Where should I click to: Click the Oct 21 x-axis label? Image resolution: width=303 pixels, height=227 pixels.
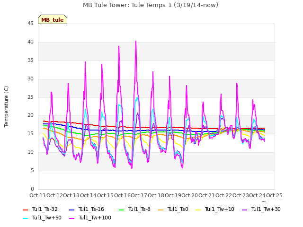click(x=206, y=195)
